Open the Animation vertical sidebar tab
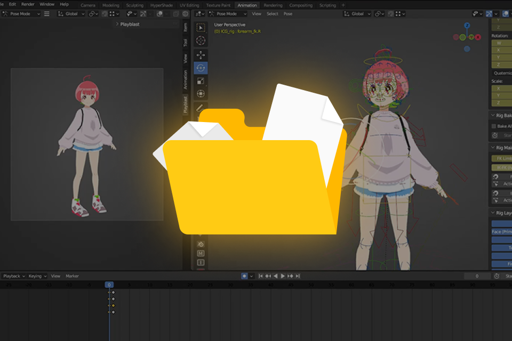The image size is (512, 341). [185, 79]
